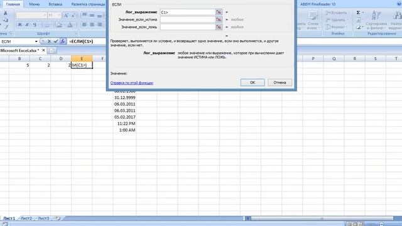This screenshot has width=402, height=226.
Task: Click in the formula bar text =ЕСЛИ(C1>)
Action: click(81, 41)
